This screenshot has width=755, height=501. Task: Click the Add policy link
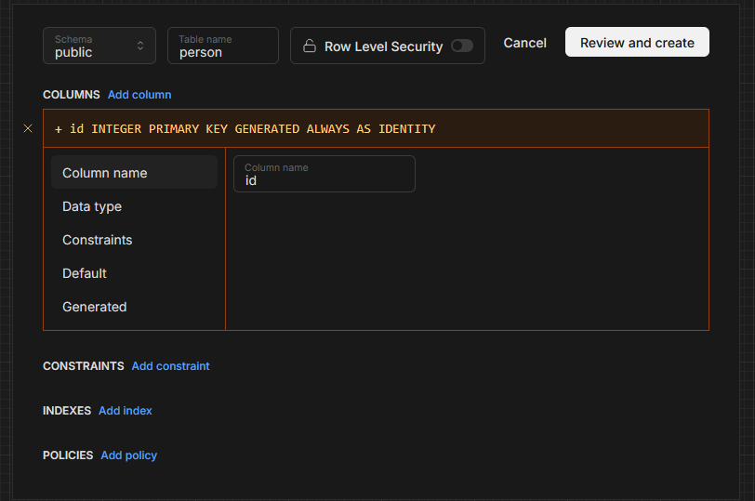pos(128,455)
